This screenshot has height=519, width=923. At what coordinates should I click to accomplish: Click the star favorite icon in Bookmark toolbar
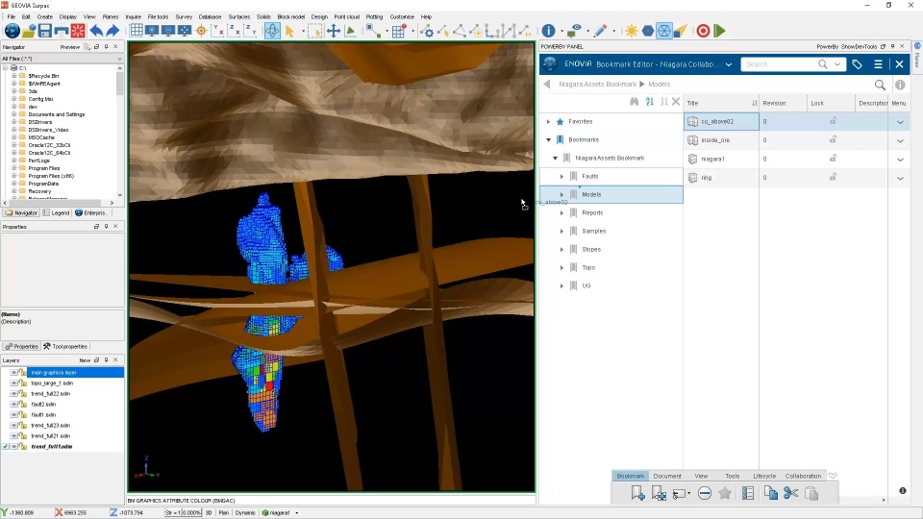725,493
